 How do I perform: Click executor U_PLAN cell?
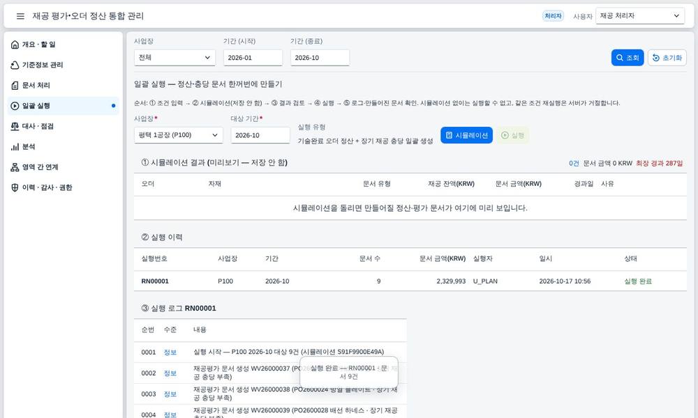pos(485,281)
